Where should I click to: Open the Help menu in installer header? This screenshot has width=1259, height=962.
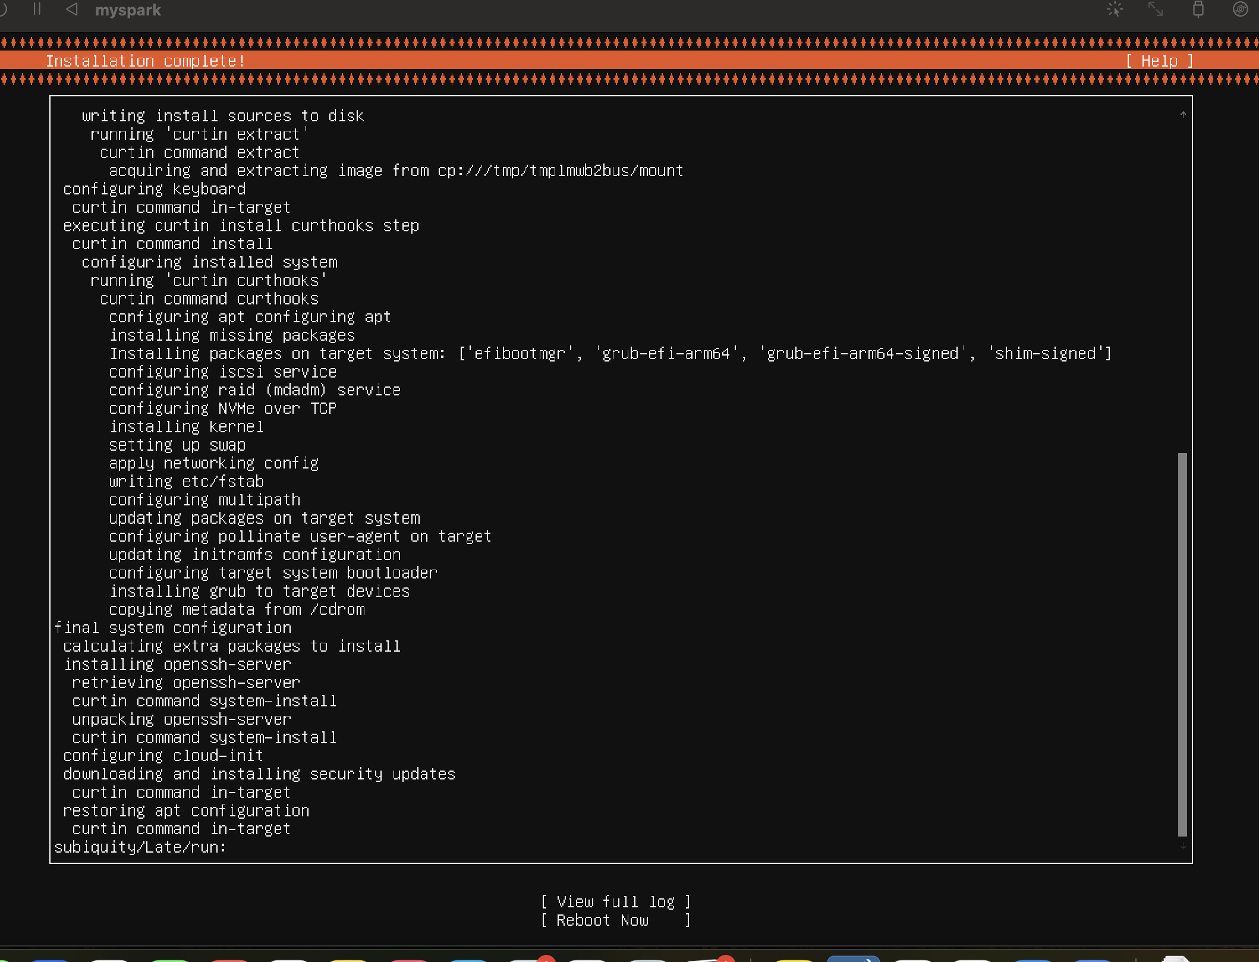click(x=1159, y=61)
